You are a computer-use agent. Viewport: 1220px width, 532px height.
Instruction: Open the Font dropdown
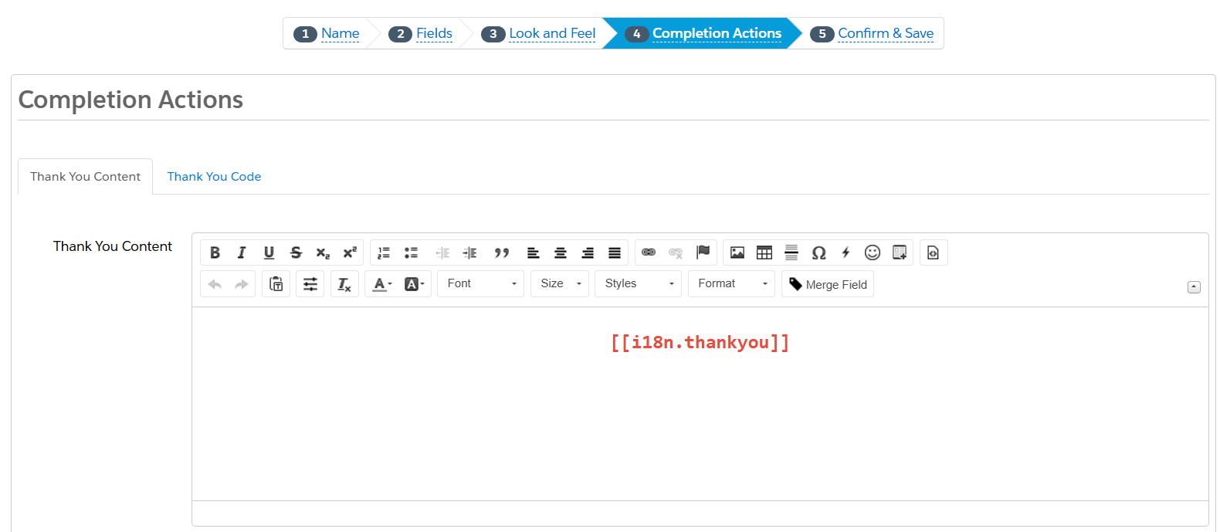click(x=480, y=284)
